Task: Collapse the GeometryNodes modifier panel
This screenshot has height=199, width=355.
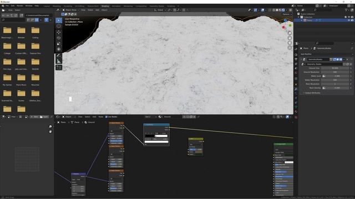Action: click(302, 59)
